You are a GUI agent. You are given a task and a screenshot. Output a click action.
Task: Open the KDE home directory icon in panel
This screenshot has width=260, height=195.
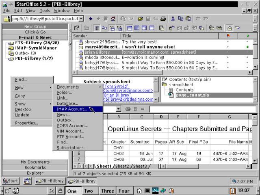[x=139, y=191]
